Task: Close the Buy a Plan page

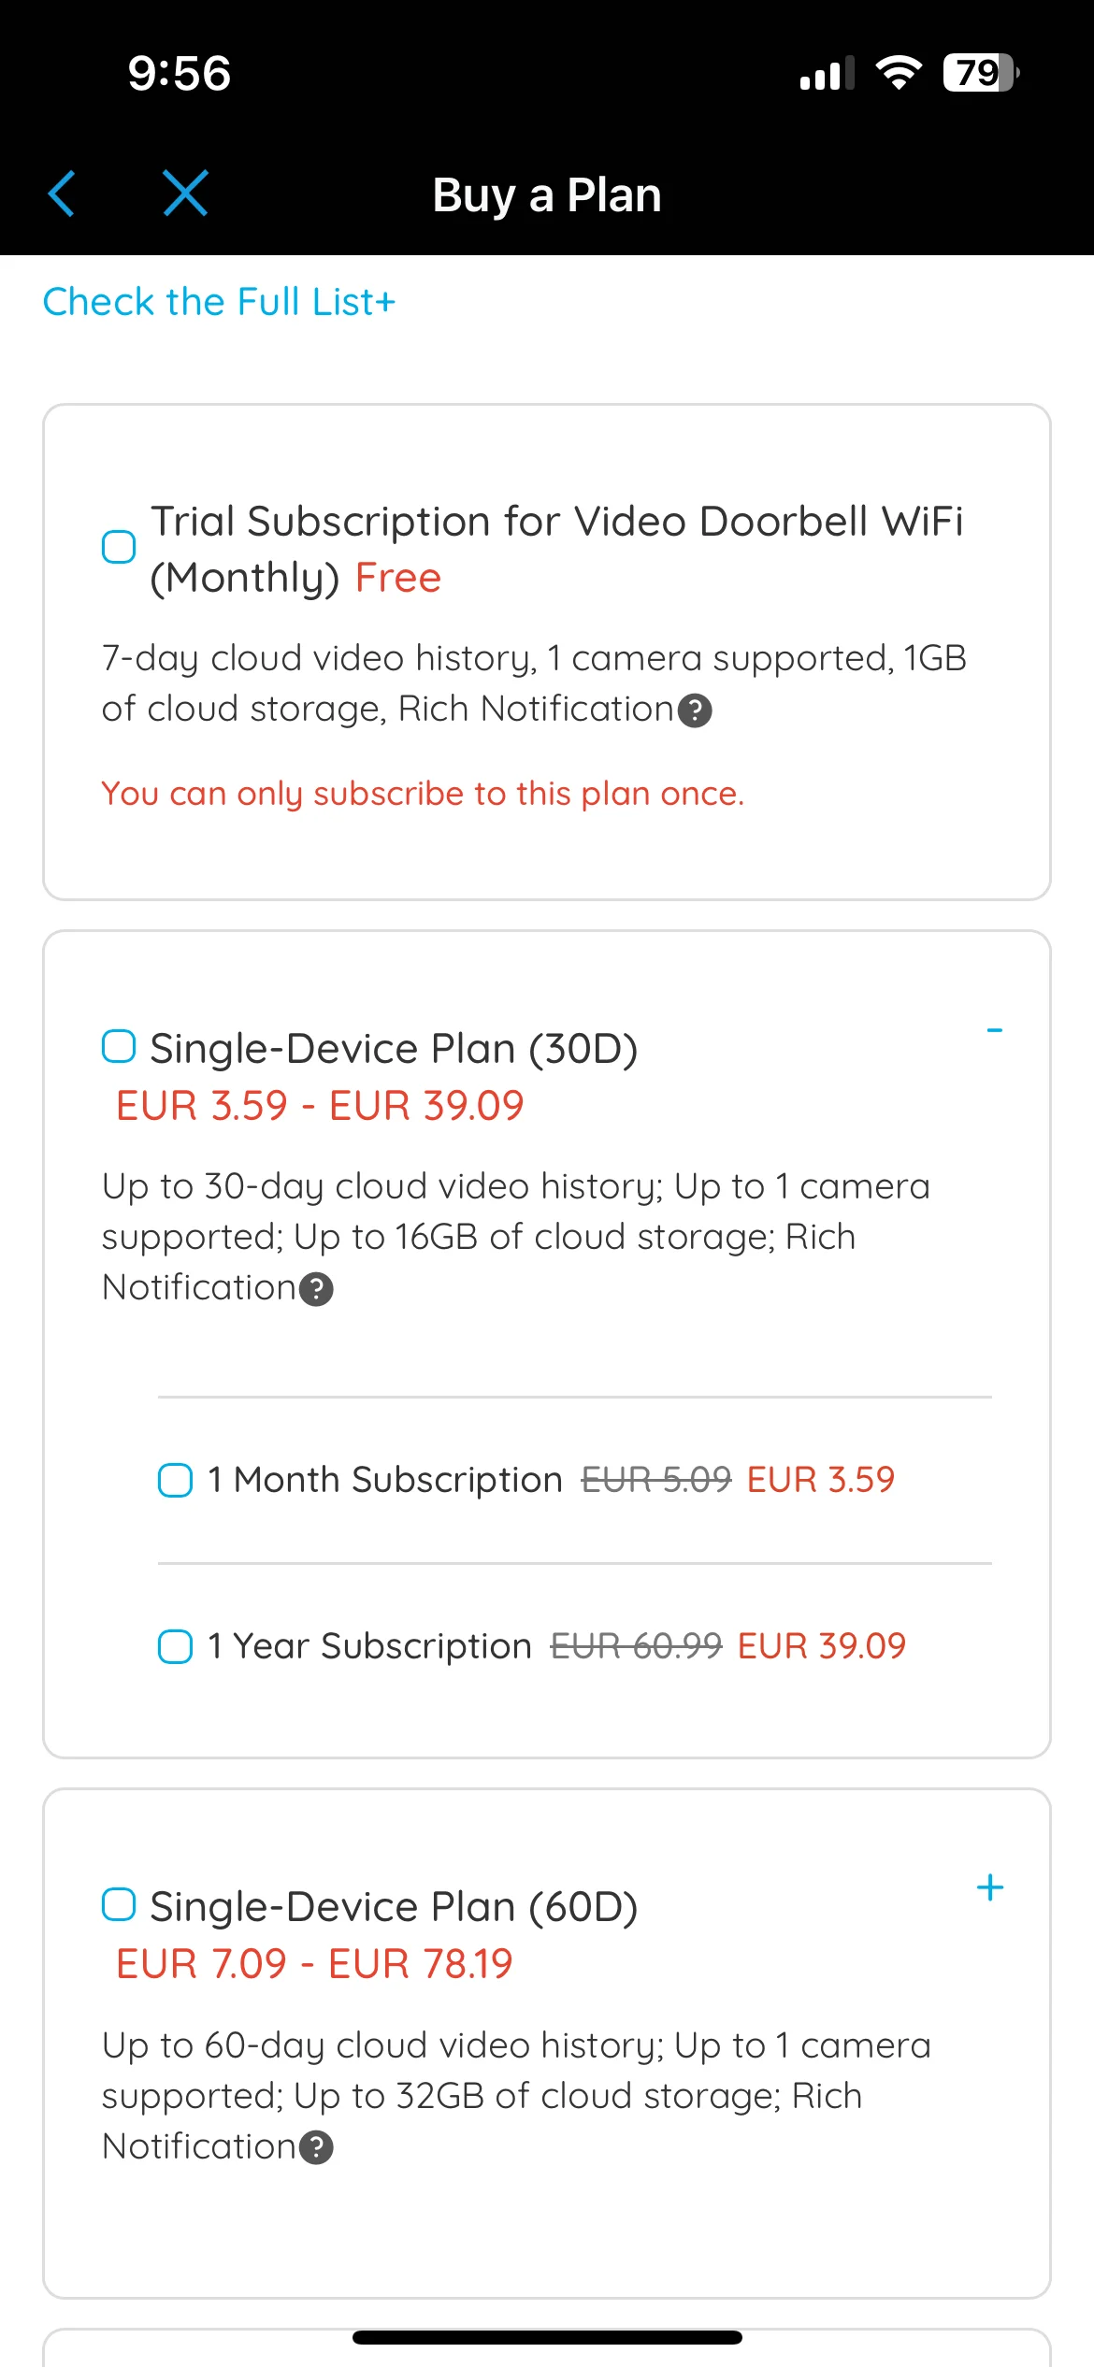Action: pos(185,194)
